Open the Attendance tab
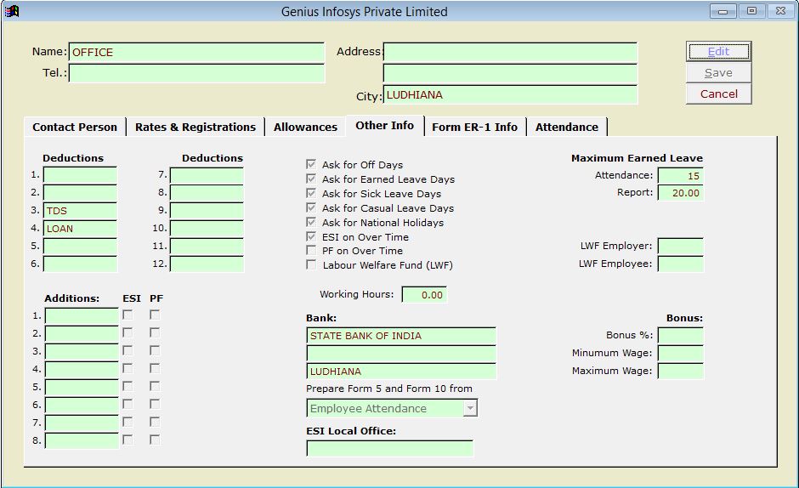799x488 pixels. pyautogui.click(x=566, y=127)
